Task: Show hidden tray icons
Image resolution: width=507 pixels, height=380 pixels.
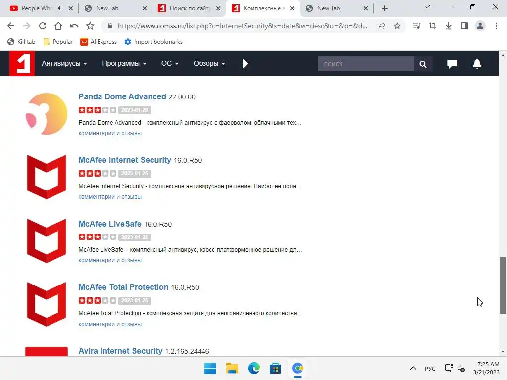Action: click(413, 368)
